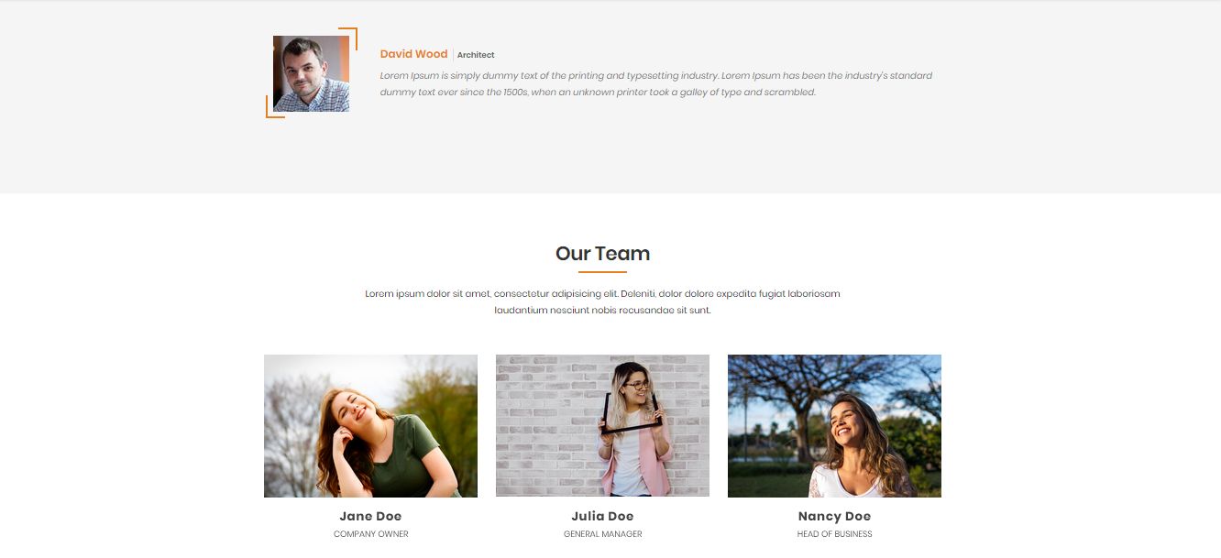Click the orange corner bracket above the portrait
The image size is (1221, 558).
(348, 38)
